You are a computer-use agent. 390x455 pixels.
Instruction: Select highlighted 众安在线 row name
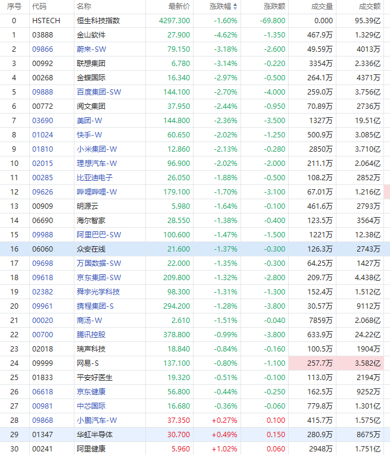point(91,249)
